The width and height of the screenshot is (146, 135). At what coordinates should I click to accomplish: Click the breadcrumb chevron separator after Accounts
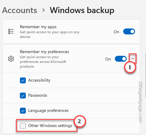click(43, 10)
